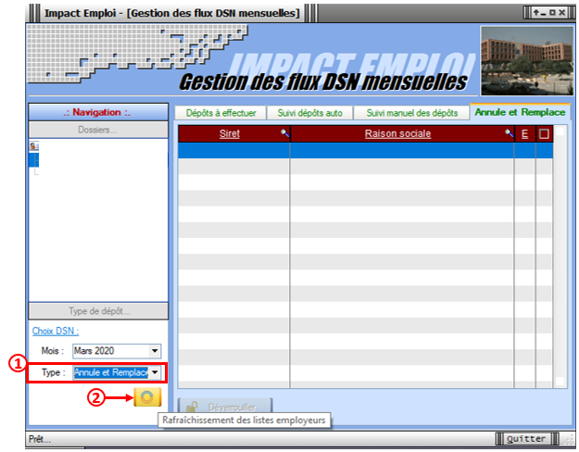Open the Type dropdown arrow
This screenshot has height=452, width=579.
(x=155, y=372)
